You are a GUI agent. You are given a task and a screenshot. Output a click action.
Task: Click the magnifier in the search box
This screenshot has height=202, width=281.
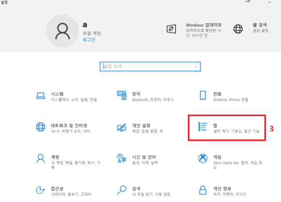pyautogui.click(x=196, y=66)
